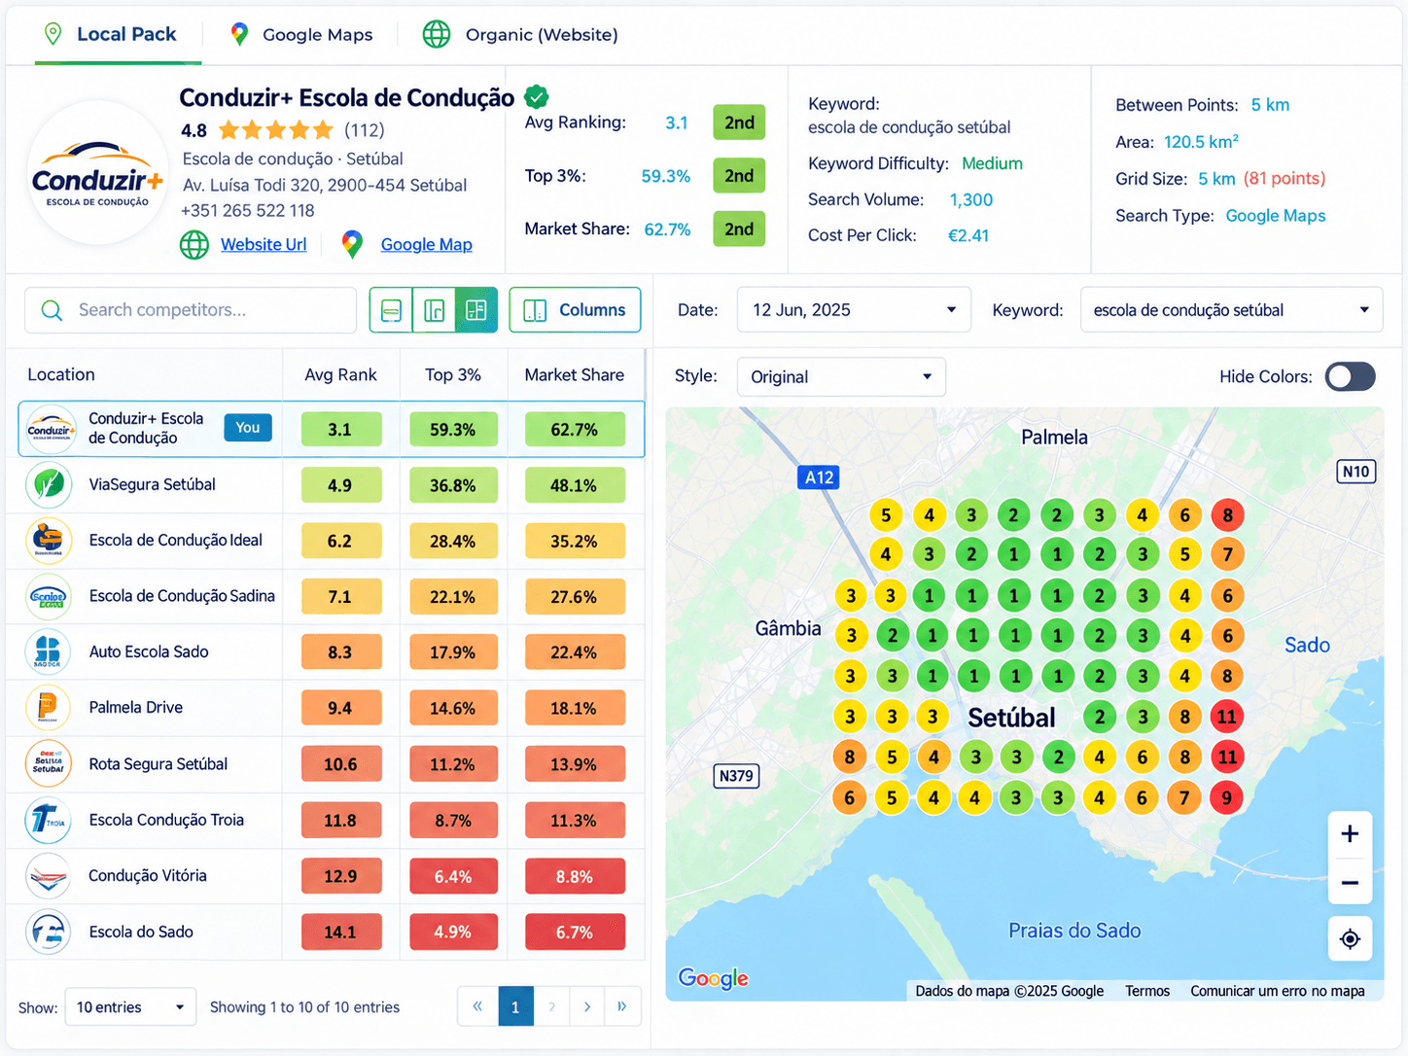
Task: Click the map zoom out minus button
Action: tap(1350, 883)
